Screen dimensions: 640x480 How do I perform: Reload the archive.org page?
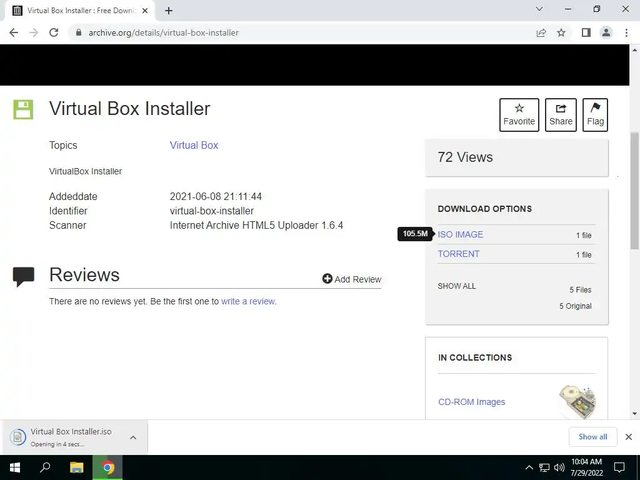coord(54,32)
